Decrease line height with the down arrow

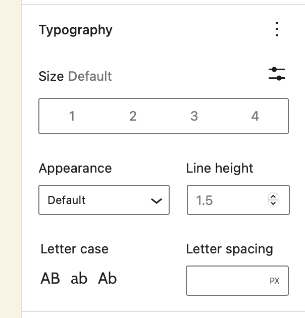[273, 203]
